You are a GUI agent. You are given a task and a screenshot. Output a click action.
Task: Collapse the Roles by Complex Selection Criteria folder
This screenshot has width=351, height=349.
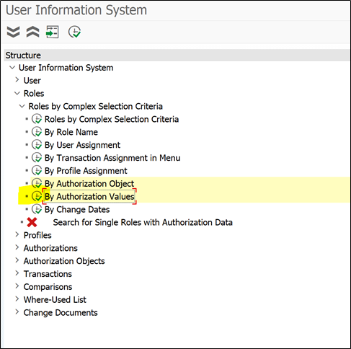point(22,106)
